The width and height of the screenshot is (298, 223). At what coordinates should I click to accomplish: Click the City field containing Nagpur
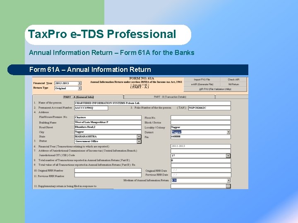click(x=108, y=132)
